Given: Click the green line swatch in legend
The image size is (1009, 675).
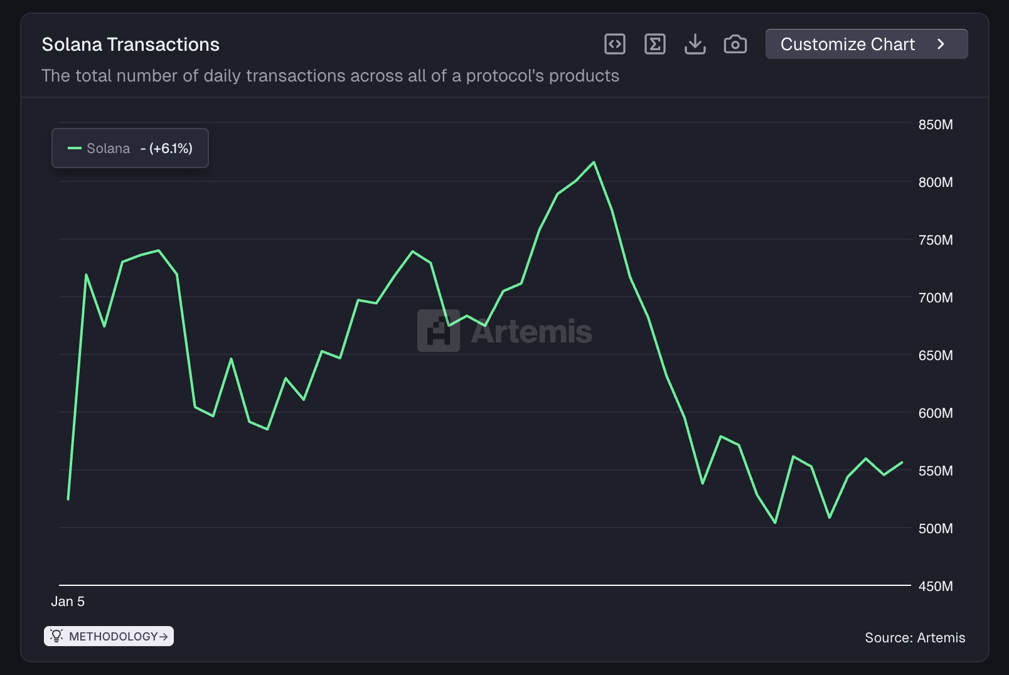Looking at the screenshot, I should (x=73, y=148).
